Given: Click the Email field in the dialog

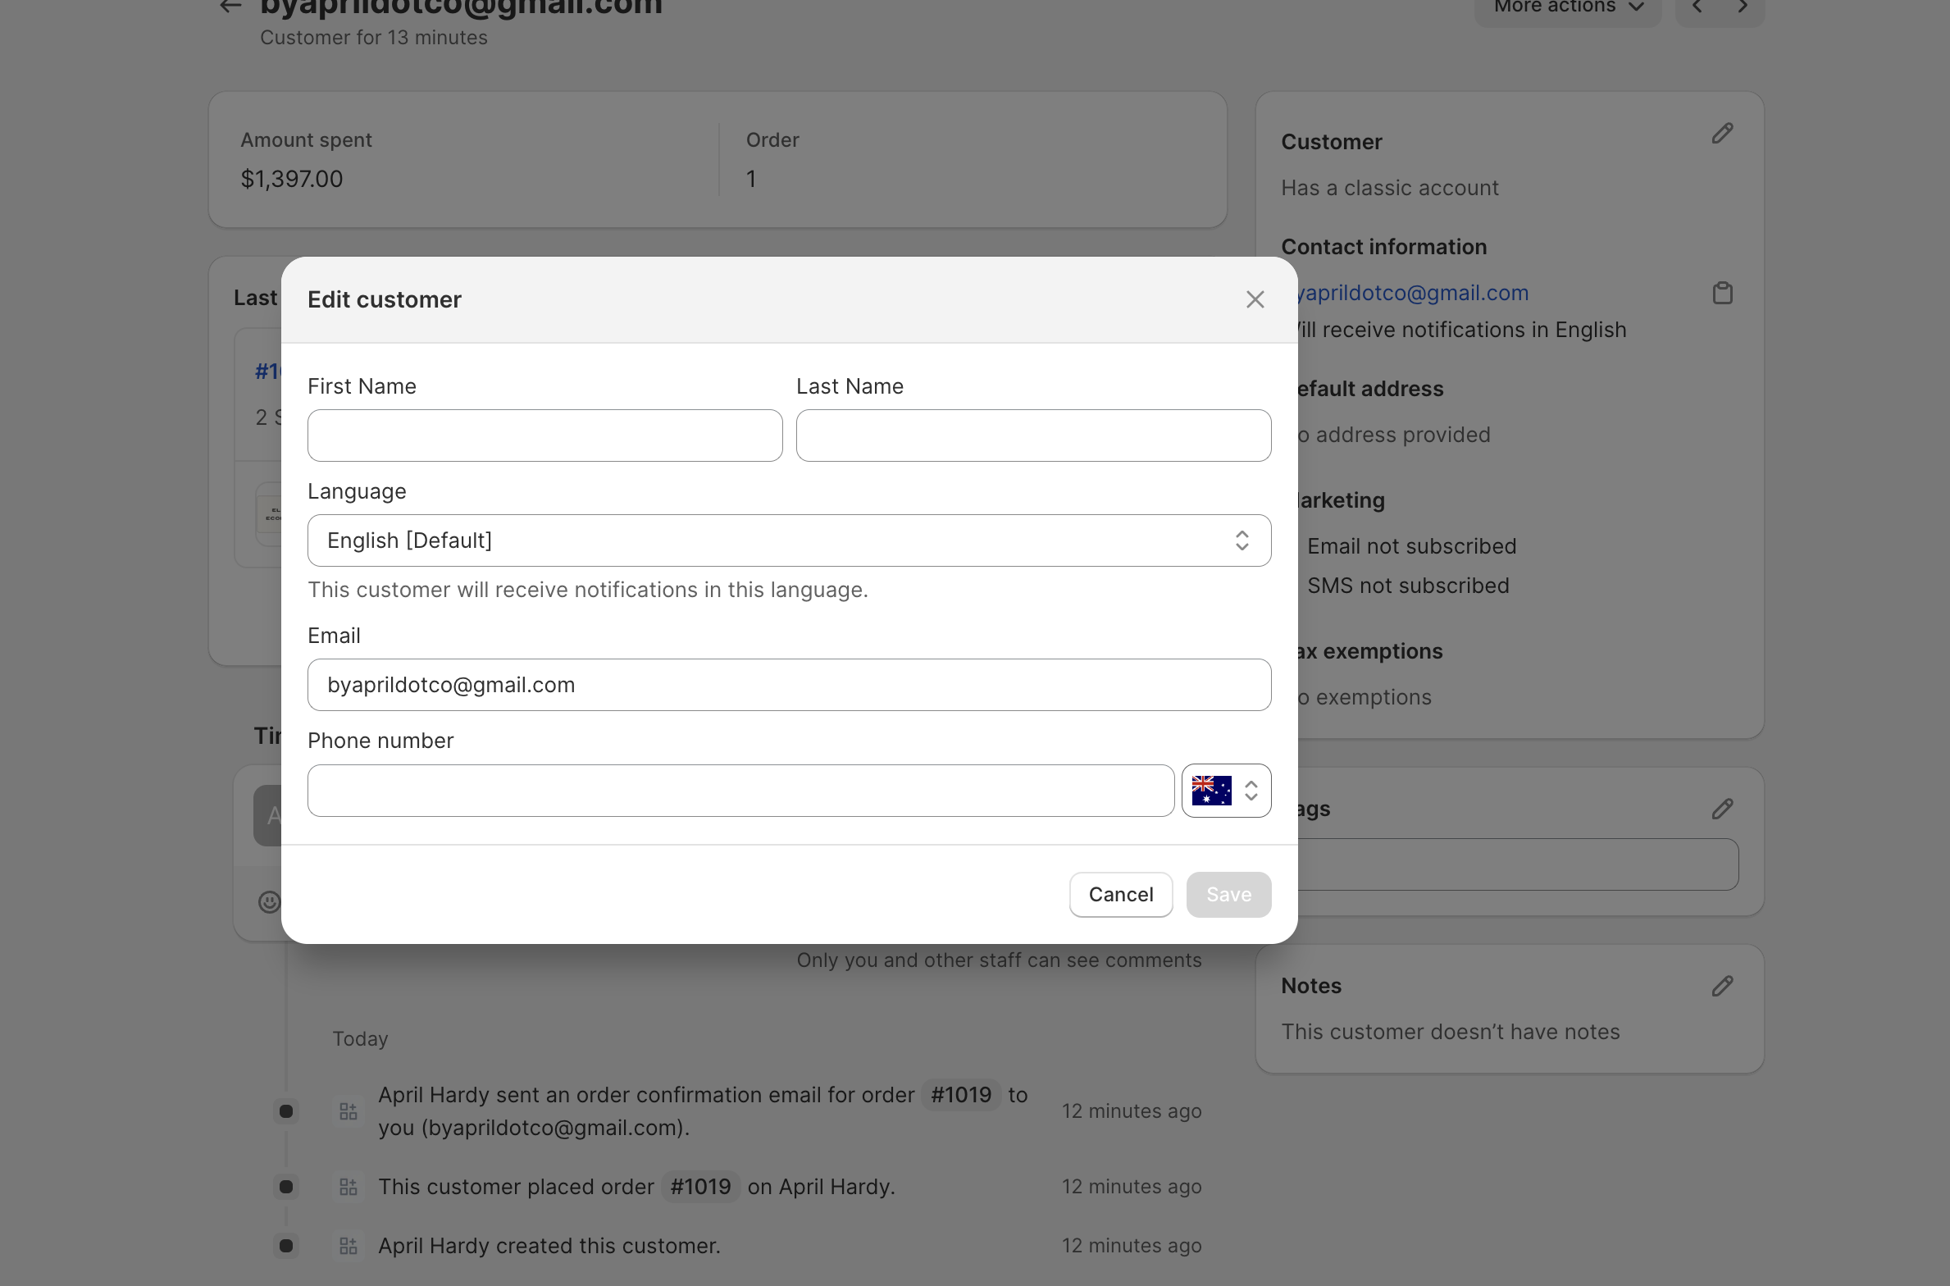Looking at the screenshot, I should [x=789, y=685].
